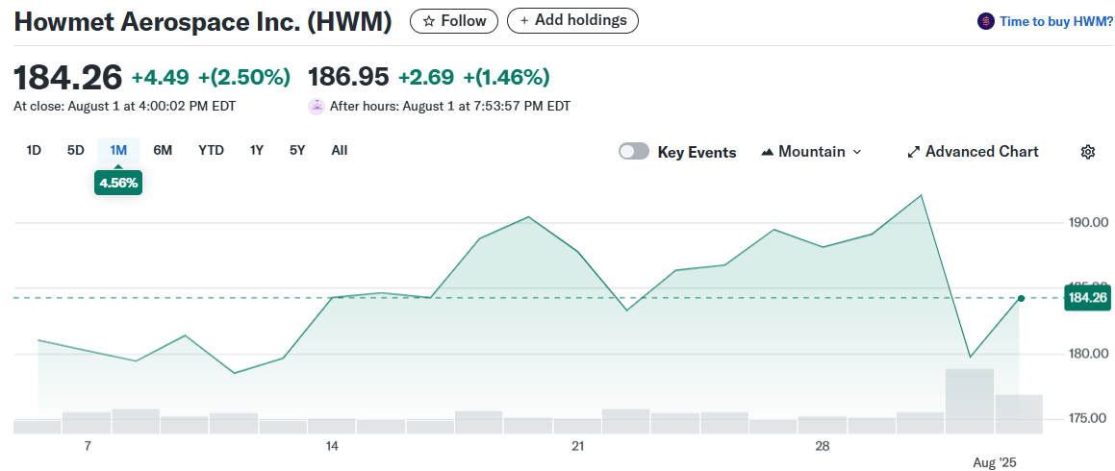Click the At close timestamp text
This screenshot has height=471, width=1115.
(x=125, y=107)
